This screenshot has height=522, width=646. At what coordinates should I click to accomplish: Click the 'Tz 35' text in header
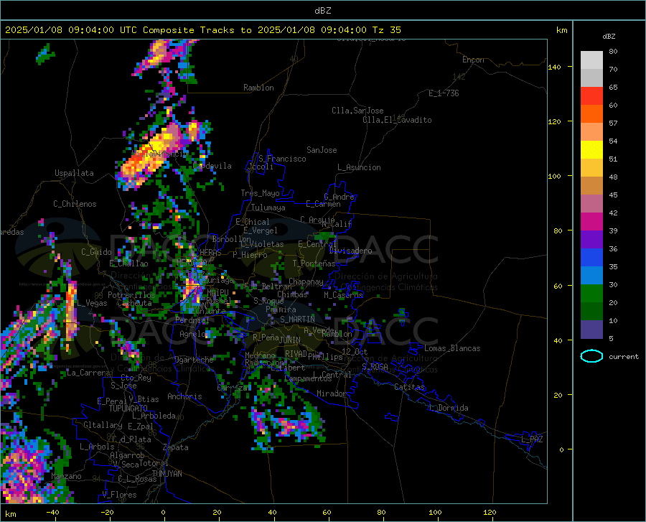coord(387,30)
